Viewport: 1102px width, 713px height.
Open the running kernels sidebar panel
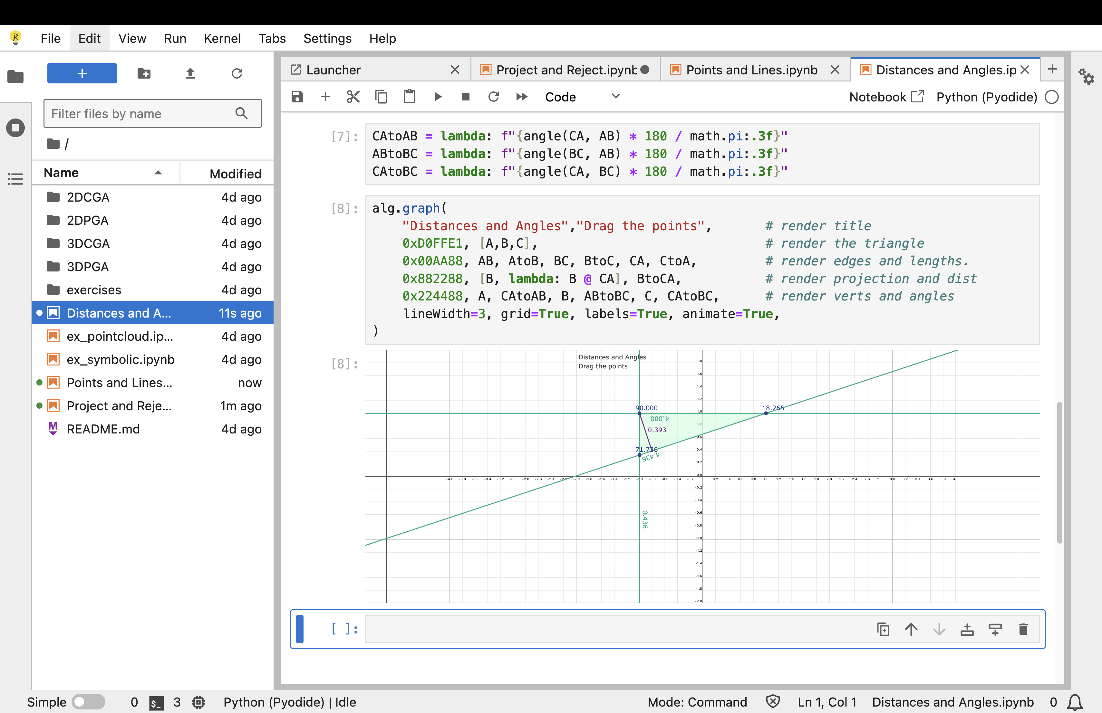pos(15,128)
